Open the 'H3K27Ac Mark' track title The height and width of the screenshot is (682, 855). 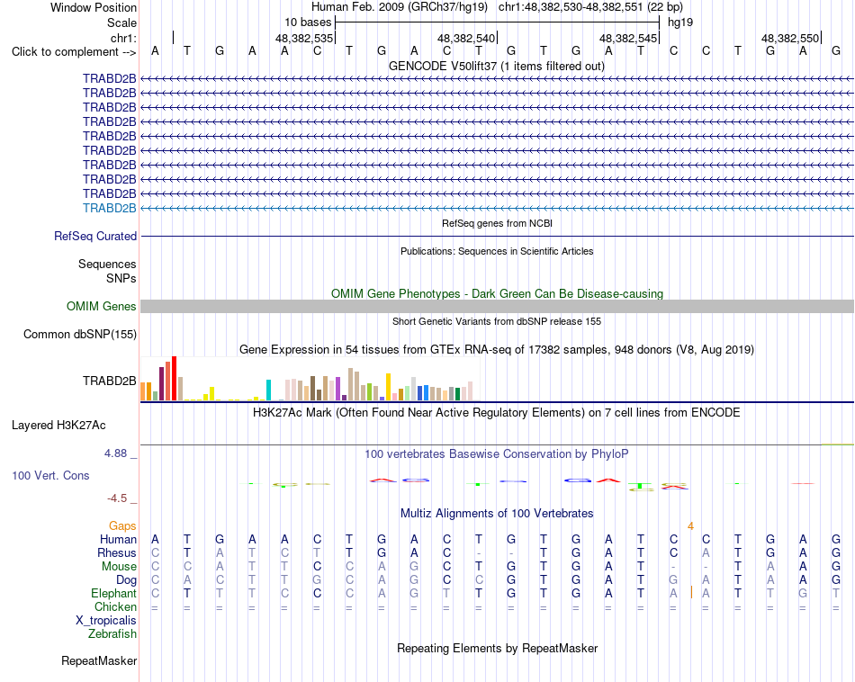(497, 412)
